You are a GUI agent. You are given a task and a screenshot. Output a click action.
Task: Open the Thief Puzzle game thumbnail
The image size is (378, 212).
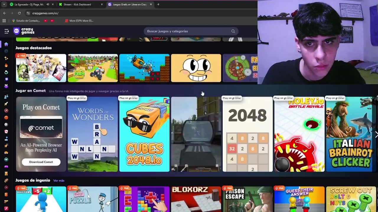click(93, 199)
